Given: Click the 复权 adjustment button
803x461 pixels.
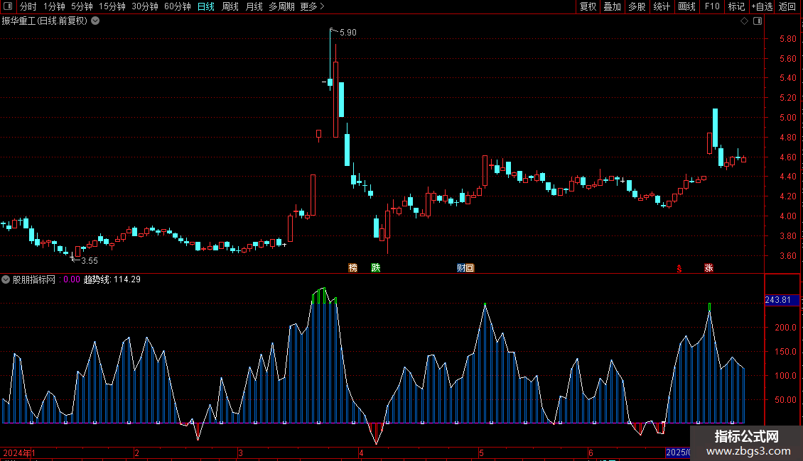Looking at the screenshot, I should click(588, 6).
